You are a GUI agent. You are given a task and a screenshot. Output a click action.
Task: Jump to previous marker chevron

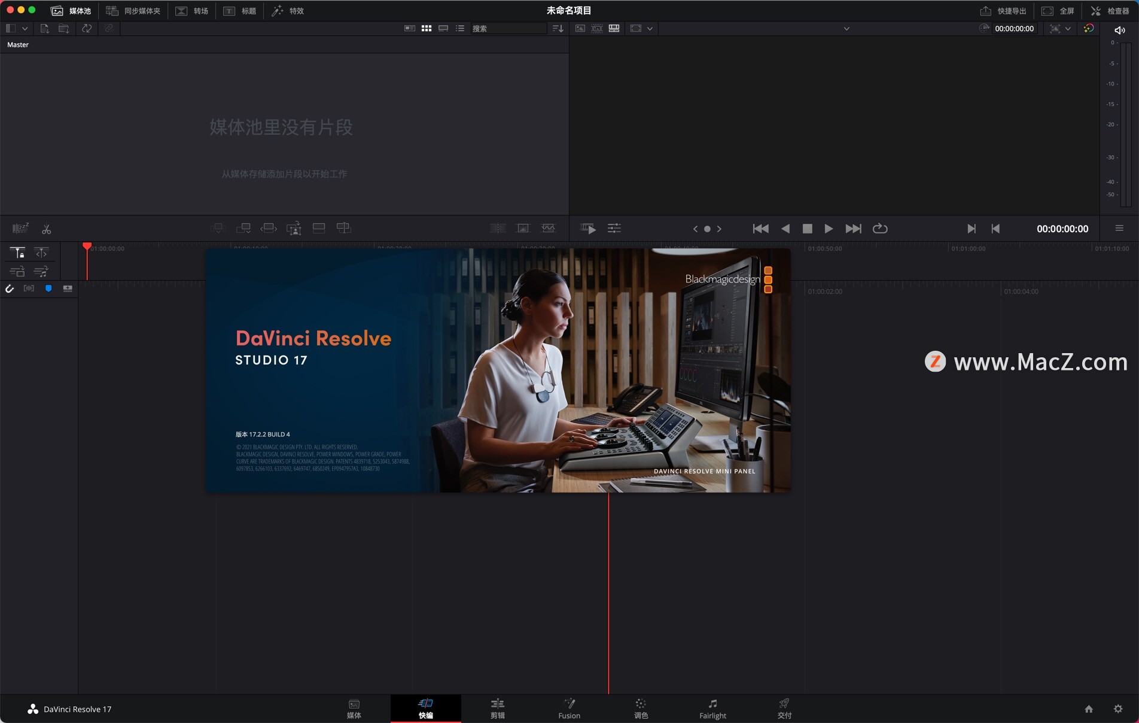695,229
